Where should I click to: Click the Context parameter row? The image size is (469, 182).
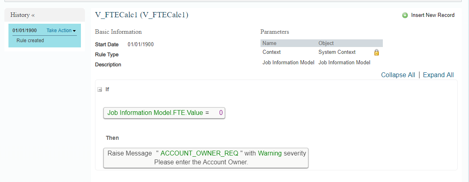(321, 52)
